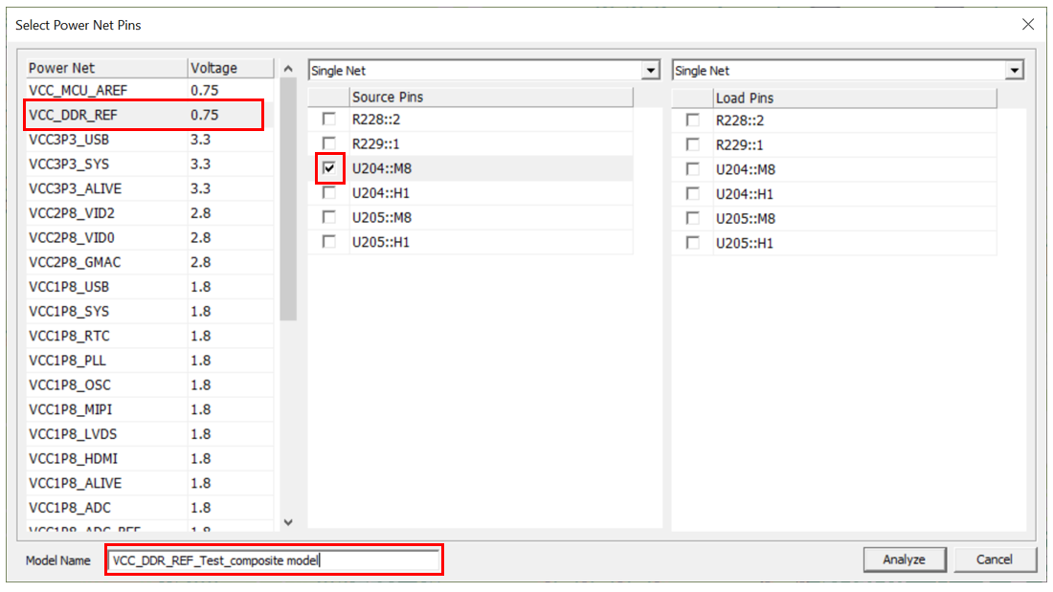1053x592 pixels.
Task: Check the R228::2 source pin checkbox
Action: coord(329,120)
